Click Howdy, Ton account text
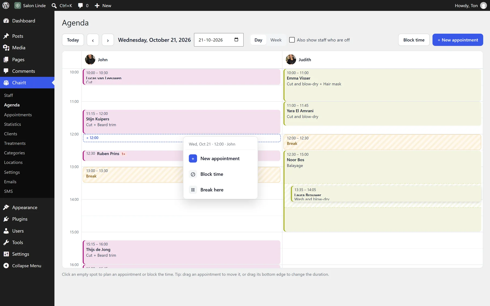This screenshot has width=490, height=306. [x=466, y=5]
